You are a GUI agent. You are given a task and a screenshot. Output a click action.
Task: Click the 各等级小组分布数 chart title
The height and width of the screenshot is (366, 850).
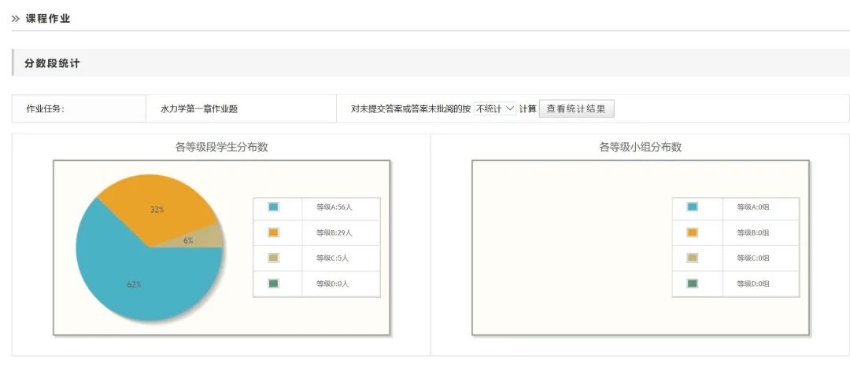coord(640,147)
